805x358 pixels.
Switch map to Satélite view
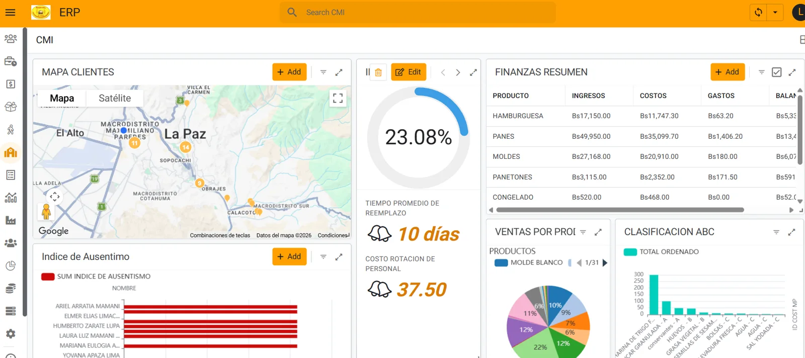(x=115, y=98)
